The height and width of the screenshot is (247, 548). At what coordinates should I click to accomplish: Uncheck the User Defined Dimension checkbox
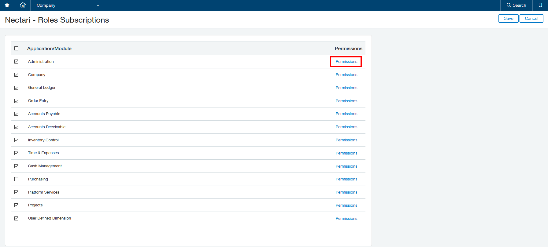pyautogui.click(x=17, y=219)
